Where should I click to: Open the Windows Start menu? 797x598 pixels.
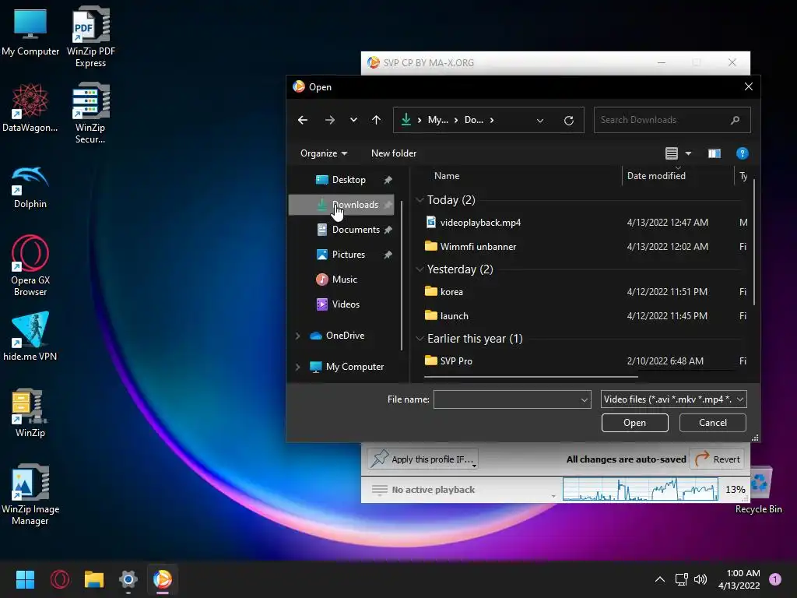(25, 579)
